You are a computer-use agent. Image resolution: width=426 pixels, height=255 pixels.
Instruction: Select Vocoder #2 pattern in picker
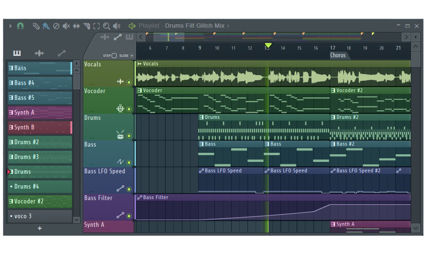40,202
